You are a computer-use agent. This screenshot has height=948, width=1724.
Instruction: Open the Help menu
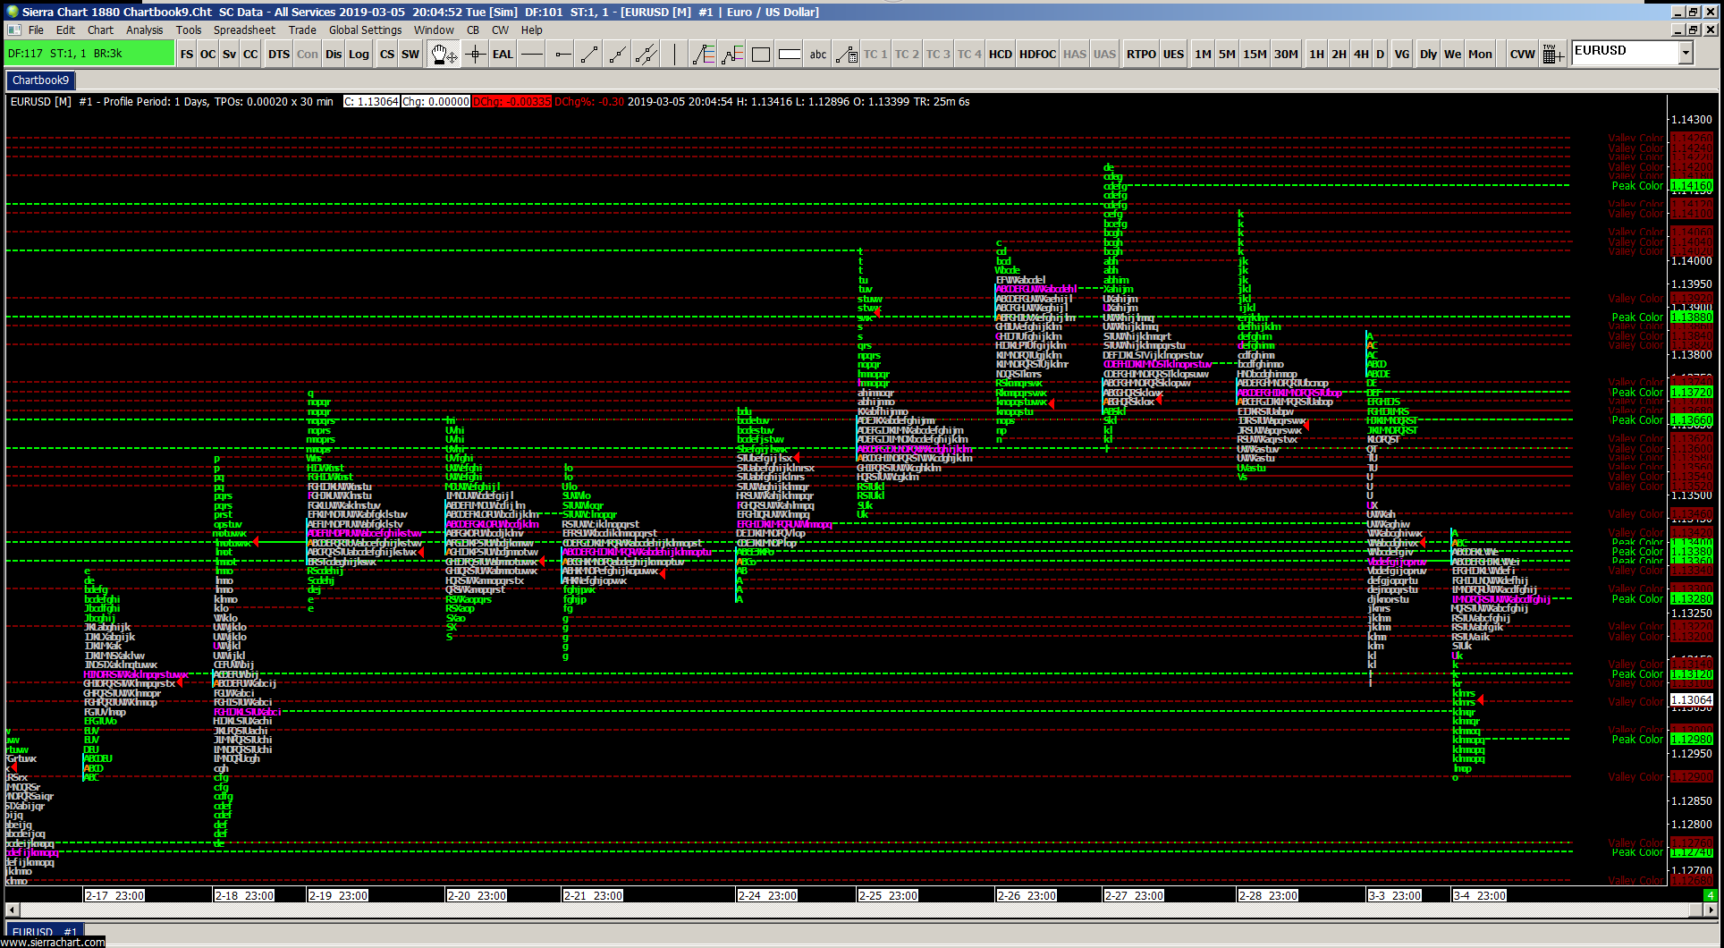pyautogui.click(x=532, y=30)
